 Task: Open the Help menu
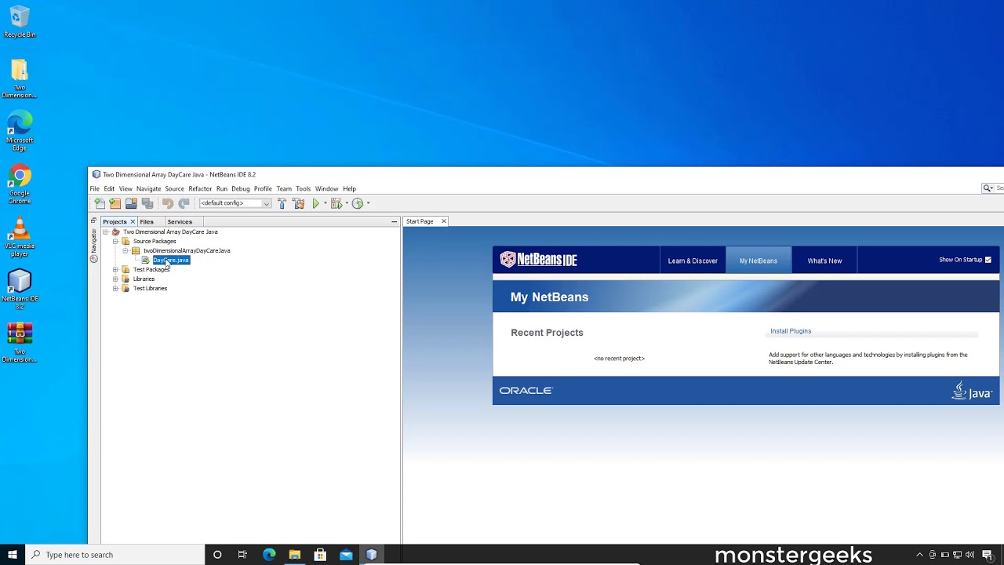point(349,189)
